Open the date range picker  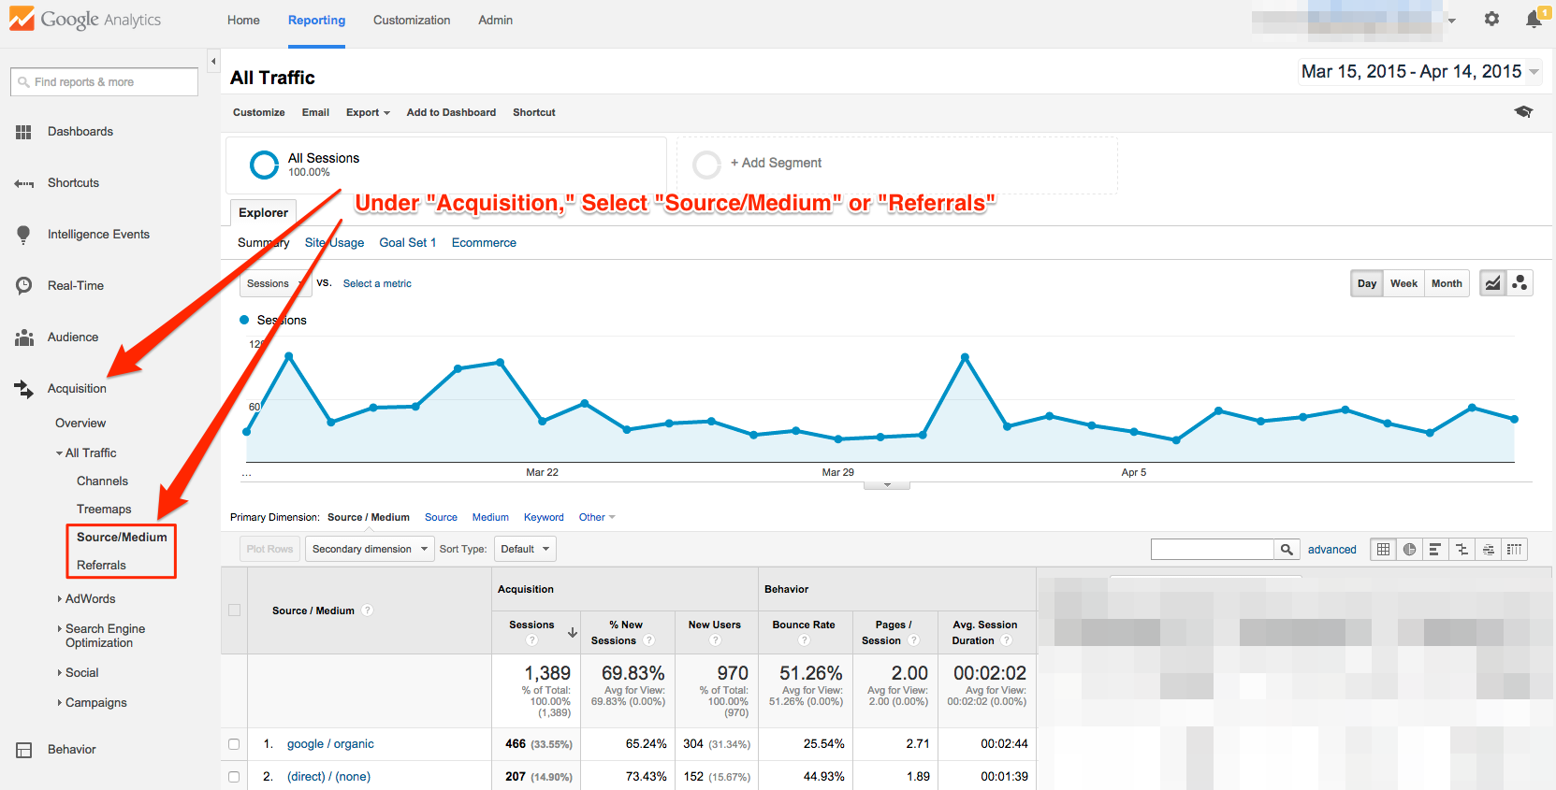coord(1419,72)
